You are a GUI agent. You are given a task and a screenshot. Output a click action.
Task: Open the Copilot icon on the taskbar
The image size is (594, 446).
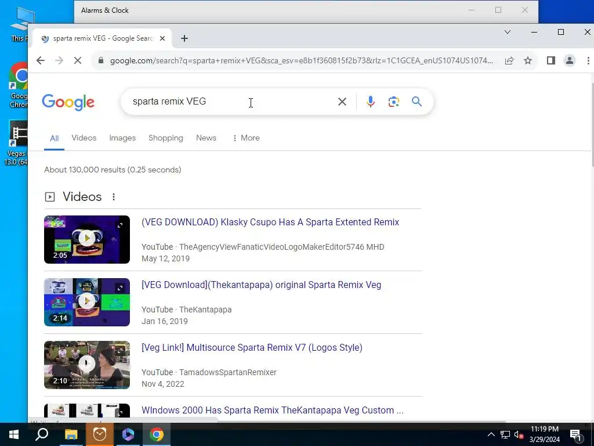tap(128, 434)
